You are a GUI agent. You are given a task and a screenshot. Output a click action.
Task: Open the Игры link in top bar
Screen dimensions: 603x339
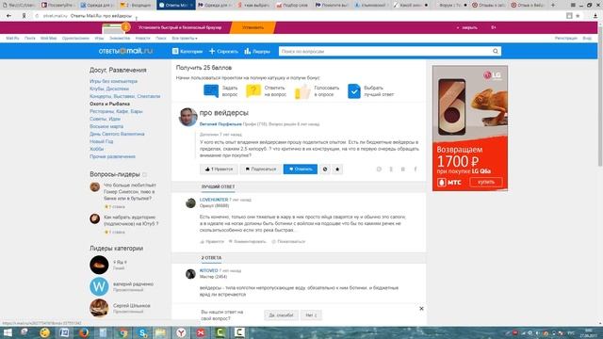(x=99, y=39)
